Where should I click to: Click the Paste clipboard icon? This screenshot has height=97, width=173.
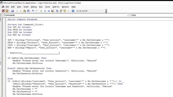(x=25, y=11)
